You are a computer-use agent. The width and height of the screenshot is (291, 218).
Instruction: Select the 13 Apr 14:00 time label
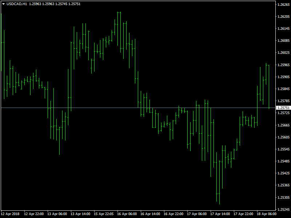[80, 214]
